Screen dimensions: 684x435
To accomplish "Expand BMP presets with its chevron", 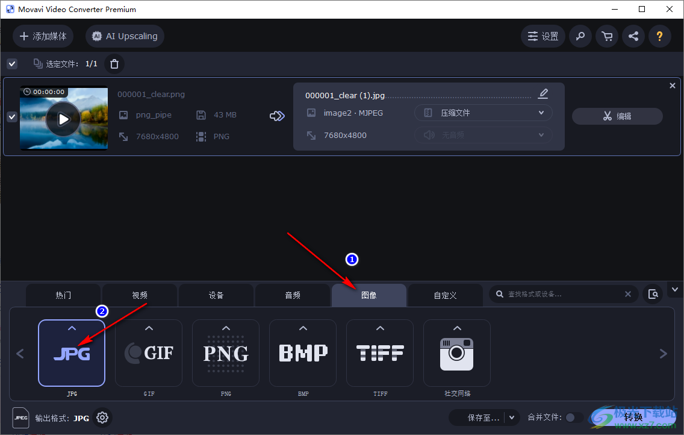I will [x=303, y=328].
